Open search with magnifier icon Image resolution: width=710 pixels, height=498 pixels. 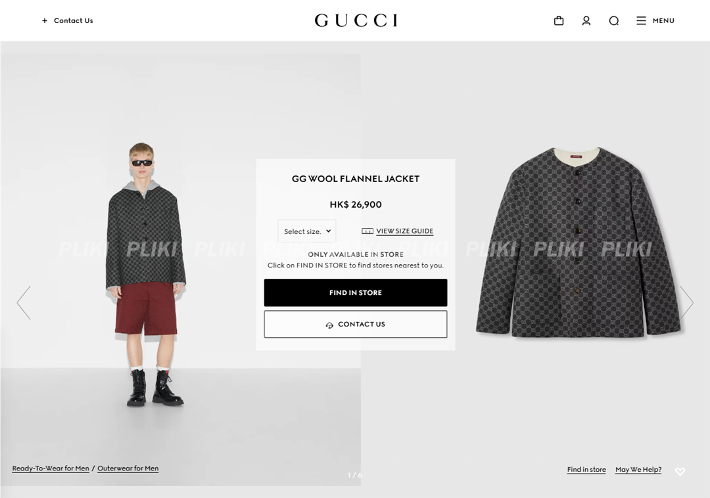coord(613,21)
